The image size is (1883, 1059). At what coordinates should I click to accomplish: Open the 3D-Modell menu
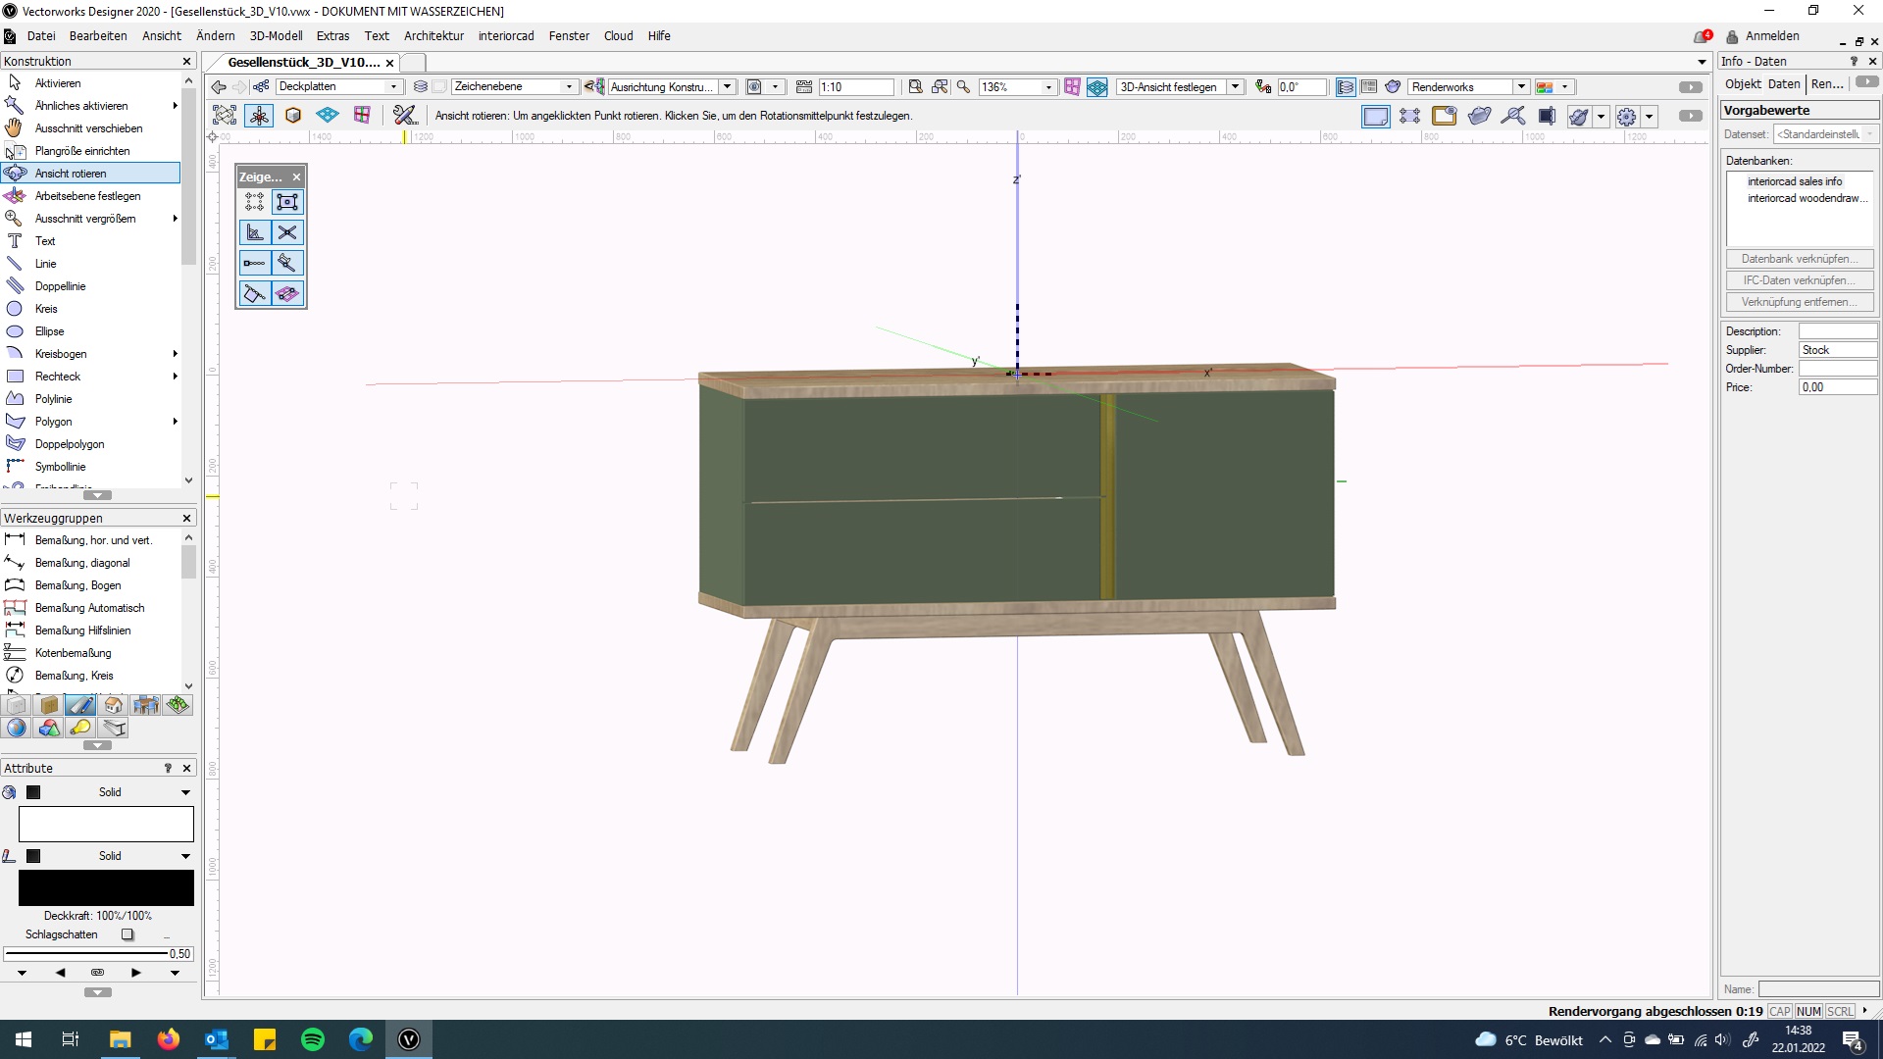click(x=276, y=36)
